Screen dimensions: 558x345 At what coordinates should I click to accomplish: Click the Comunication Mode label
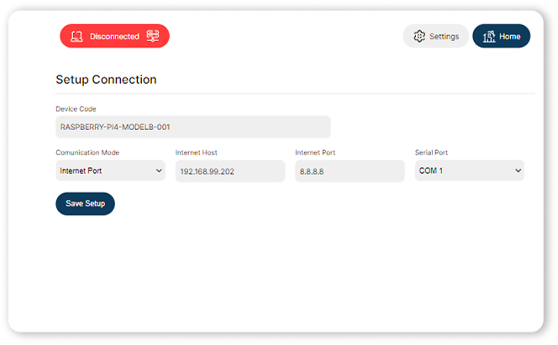coord(87,153)
